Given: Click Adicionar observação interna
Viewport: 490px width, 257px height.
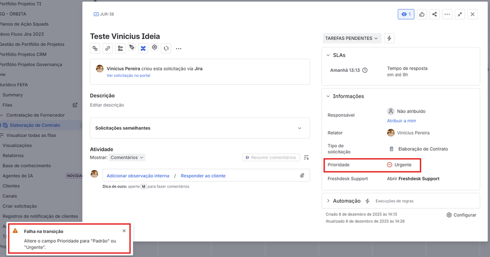Looking at the screenshot, I should pyautogui.click(x=138, y=176).
